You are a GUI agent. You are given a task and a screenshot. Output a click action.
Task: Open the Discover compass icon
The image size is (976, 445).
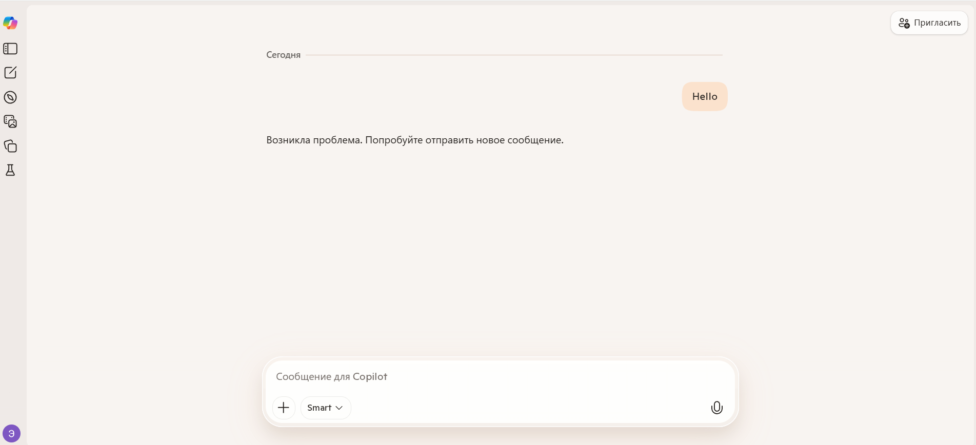(x=10, y=97)
